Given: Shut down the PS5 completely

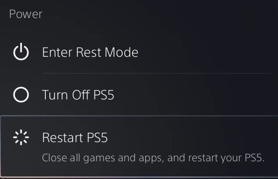Looking at the screenshot, I should 78,95.
